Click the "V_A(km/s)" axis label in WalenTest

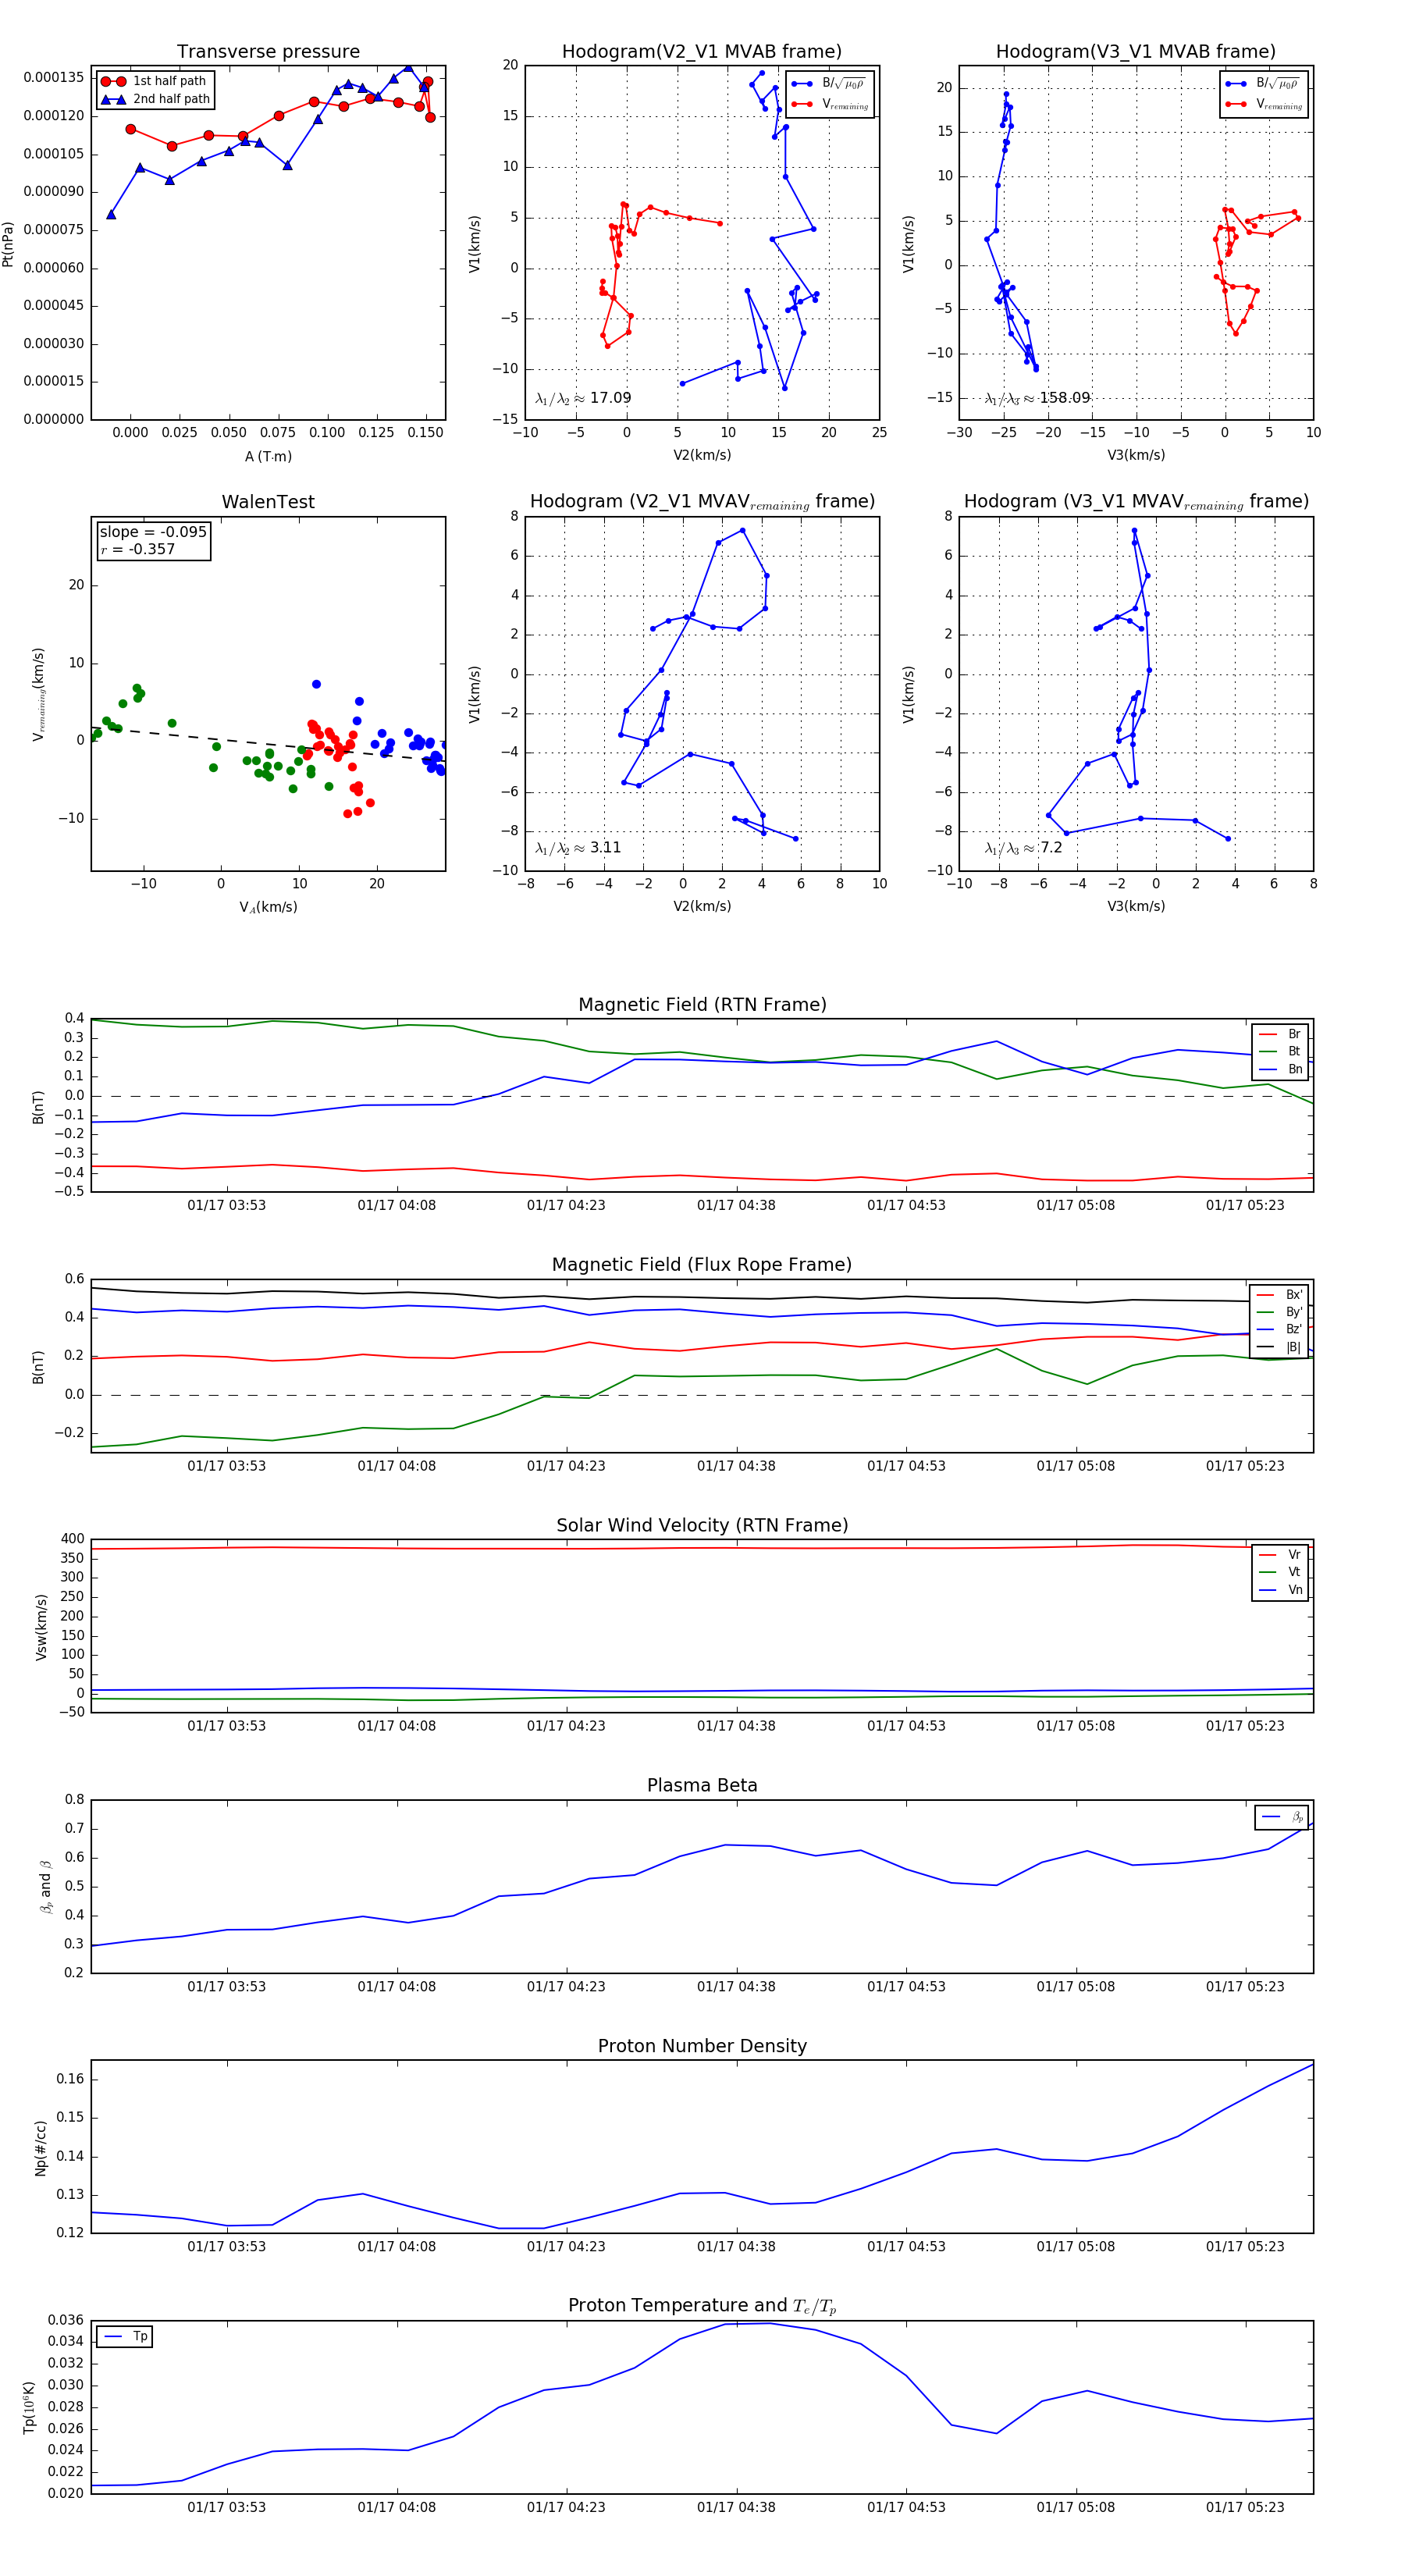click(x=268, y=907)
